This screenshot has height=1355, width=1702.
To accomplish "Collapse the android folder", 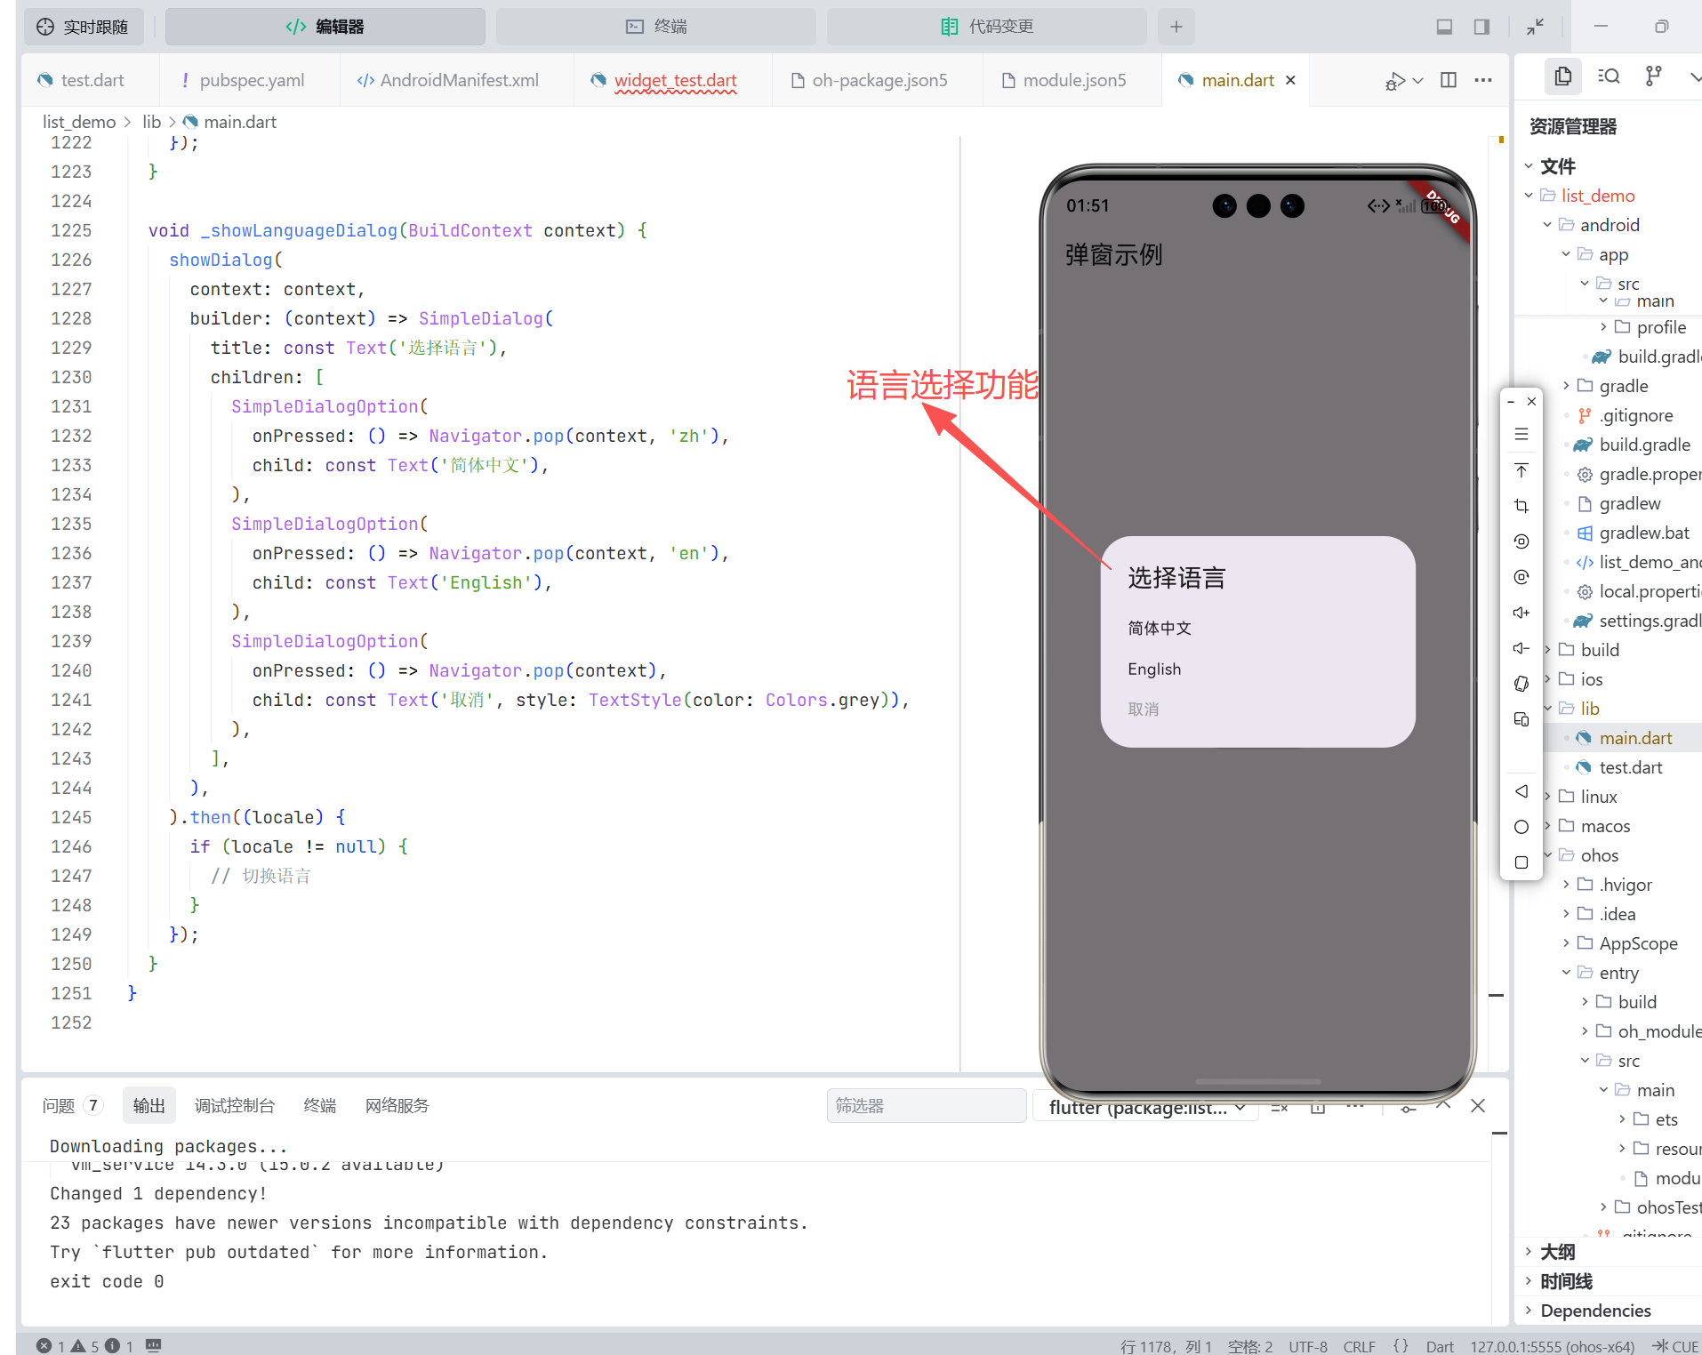I will point(1547,225).
